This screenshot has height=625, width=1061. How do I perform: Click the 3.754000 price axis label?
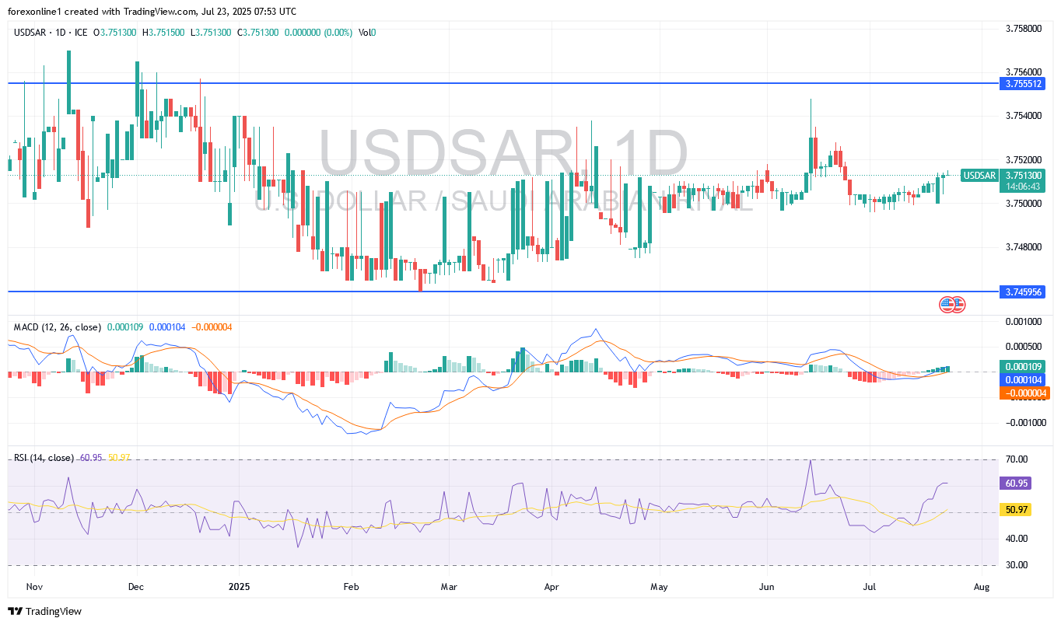pos(1023,116)
